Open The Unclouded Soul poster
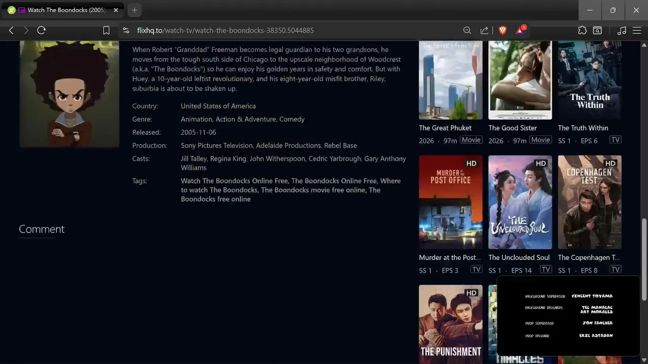This screenshot has height=364, width=648. click(520, 202)
